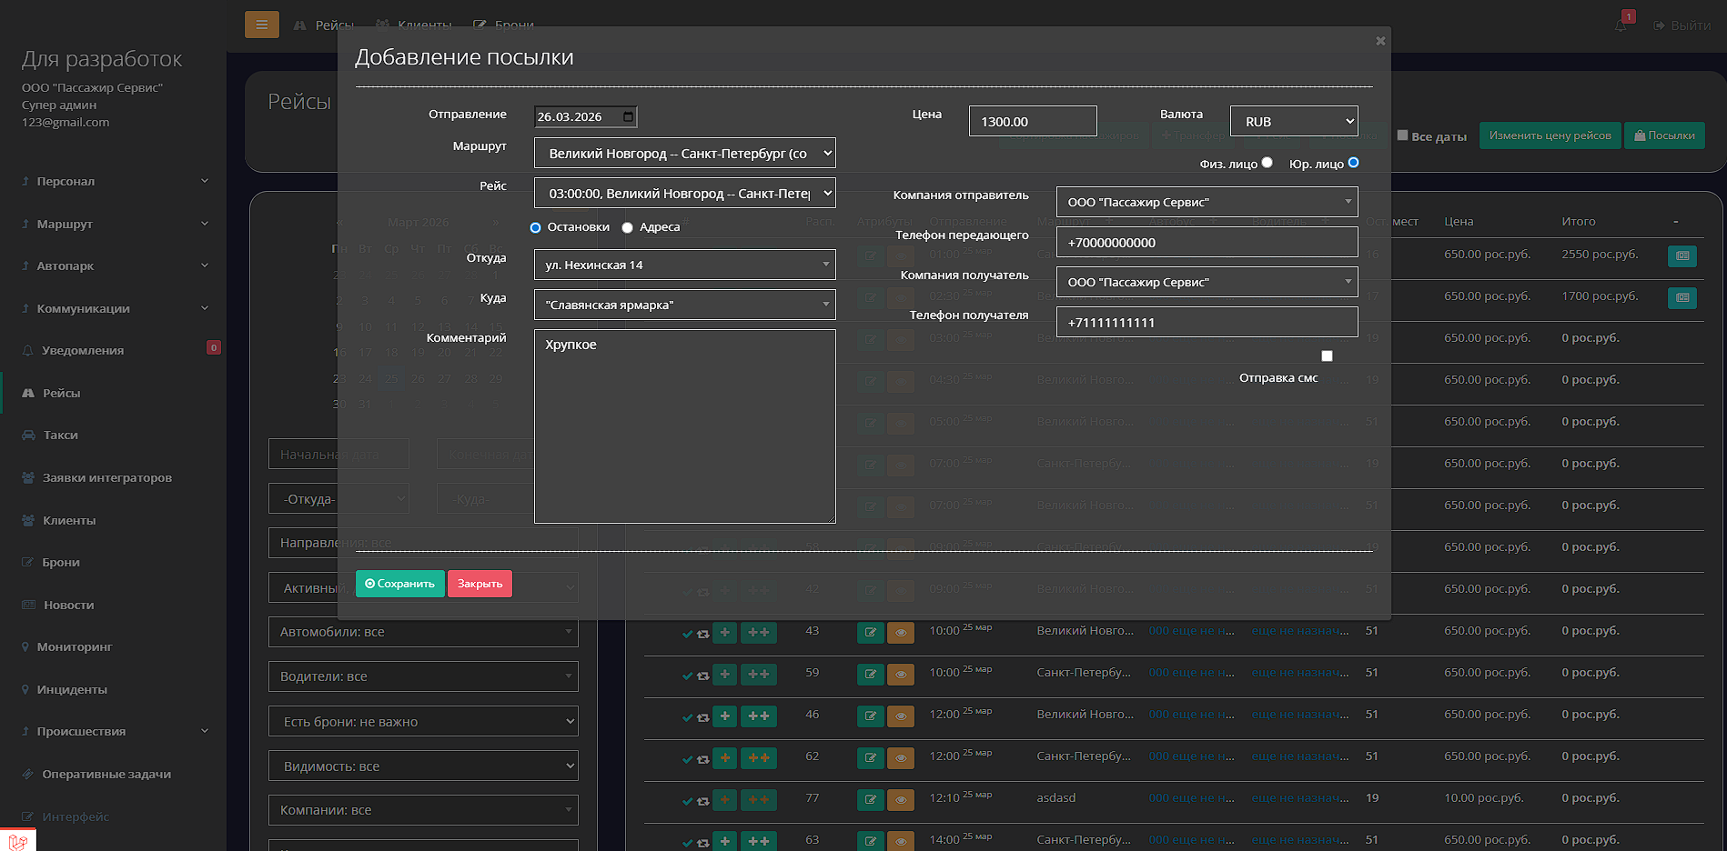Click the ticket icon beside 2550 total
Image resolution: width=1727 pixels, height=851 pixels.
1682,255
